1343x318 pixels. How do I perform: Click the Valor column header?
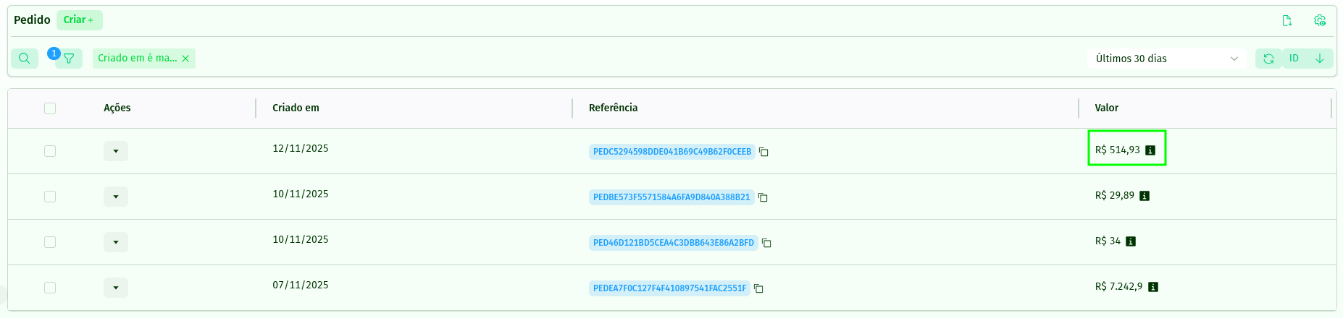[1106, 108]
